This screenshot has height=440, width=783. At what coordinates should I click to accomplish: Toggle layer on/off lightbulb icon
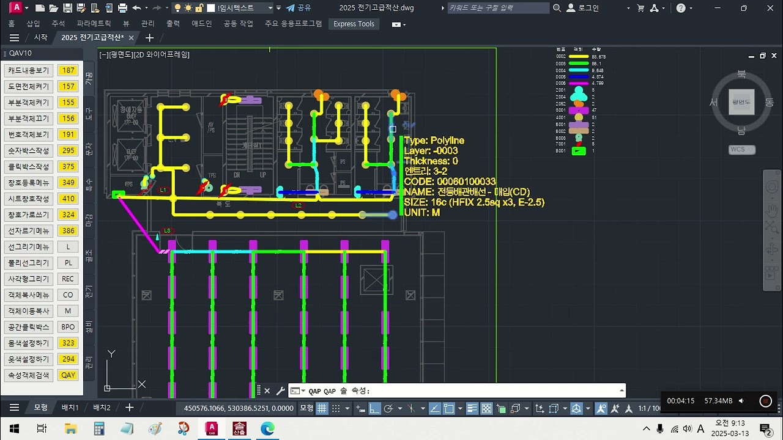177,8
